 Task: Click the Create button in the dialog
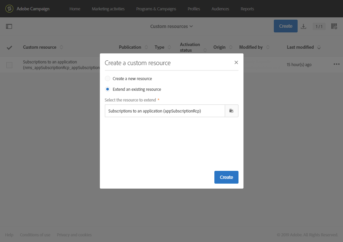(226, 177)
